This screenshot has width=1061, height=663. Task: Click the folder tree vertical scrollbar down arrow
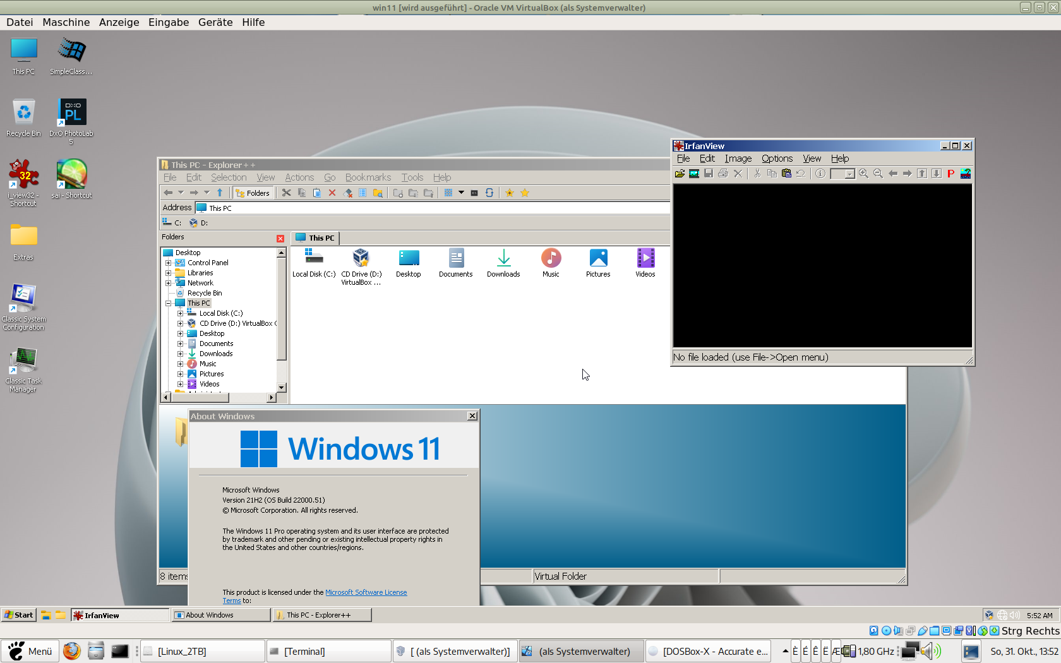pyautogui.click(x=282, y=387)
